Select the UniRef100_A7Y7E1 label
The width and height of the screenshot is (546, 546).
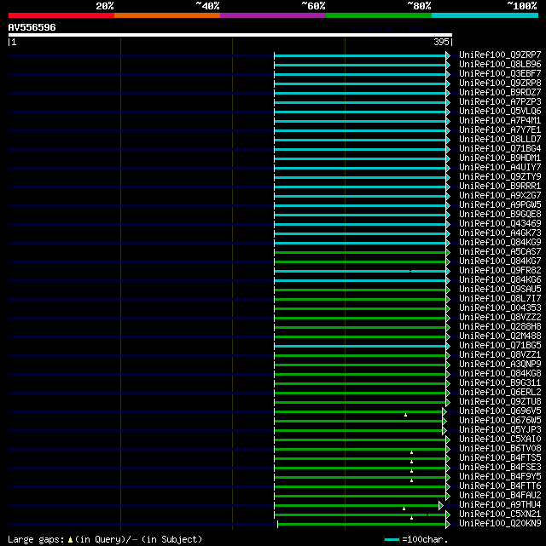500,129
